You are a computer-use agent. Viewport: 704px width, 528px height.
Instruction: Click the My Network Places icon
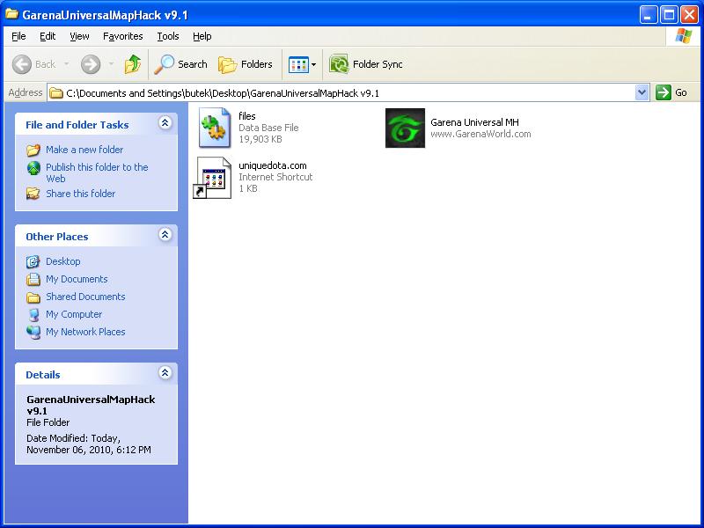click(x=33, y=333)
